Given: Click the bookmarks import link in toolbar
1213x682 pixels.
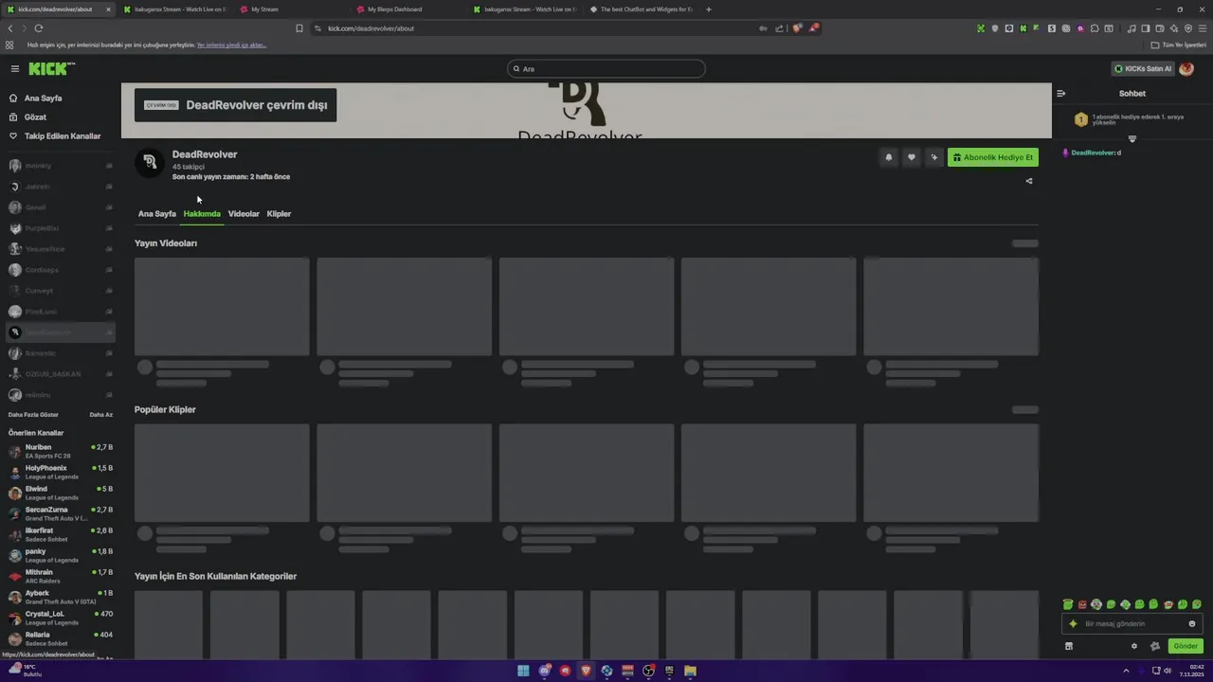Looking at the screenshot, I should pos(231,45).
